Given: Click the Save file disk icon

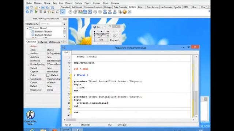Looking at the screenshot, I should (x=43, y=7).
